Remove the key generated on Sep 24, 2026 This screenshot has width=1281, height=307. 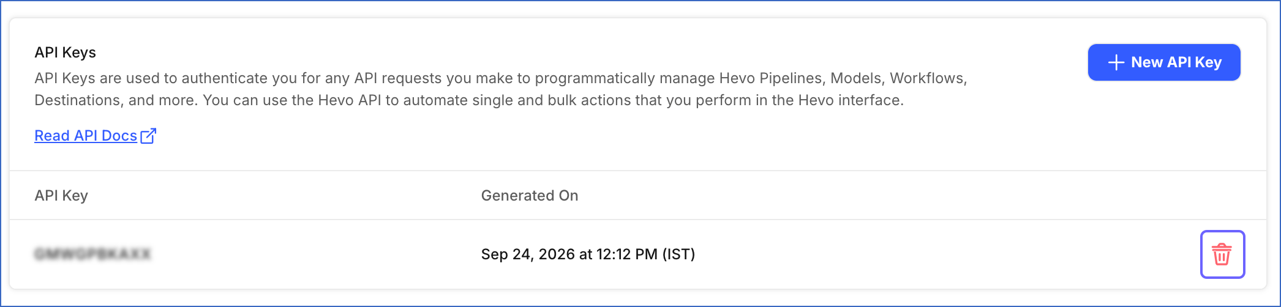pyautogui.click(x=1222, y=254)
